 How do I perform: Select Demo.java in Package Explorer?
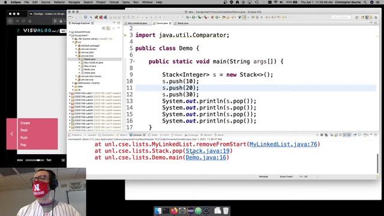tap(90, 59)
